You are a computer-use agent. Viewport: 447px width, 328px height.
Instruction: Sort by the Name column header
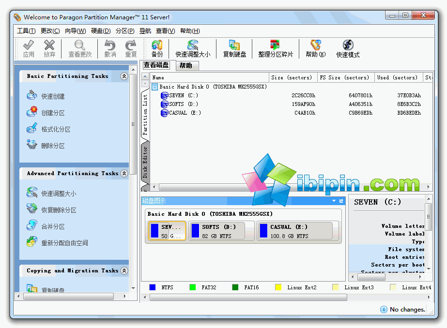pos(209,78)
